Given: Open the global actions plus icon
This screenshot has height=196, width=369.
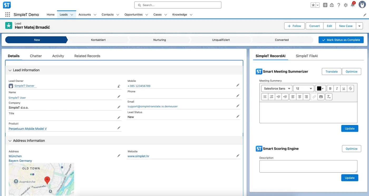Looking at the screenshot, I should (x=325, y=5).
